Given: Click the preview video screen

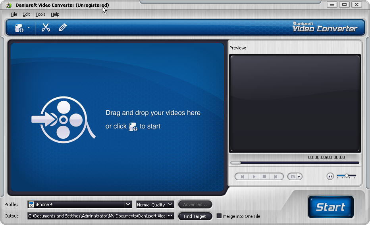Looking at the screenshot, I should 295,104.
